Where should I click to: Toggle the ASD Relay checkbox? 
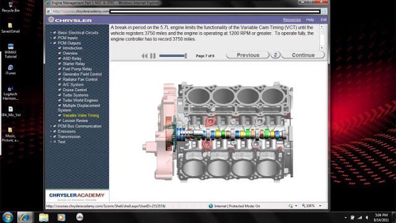click(x=59, y=58)
